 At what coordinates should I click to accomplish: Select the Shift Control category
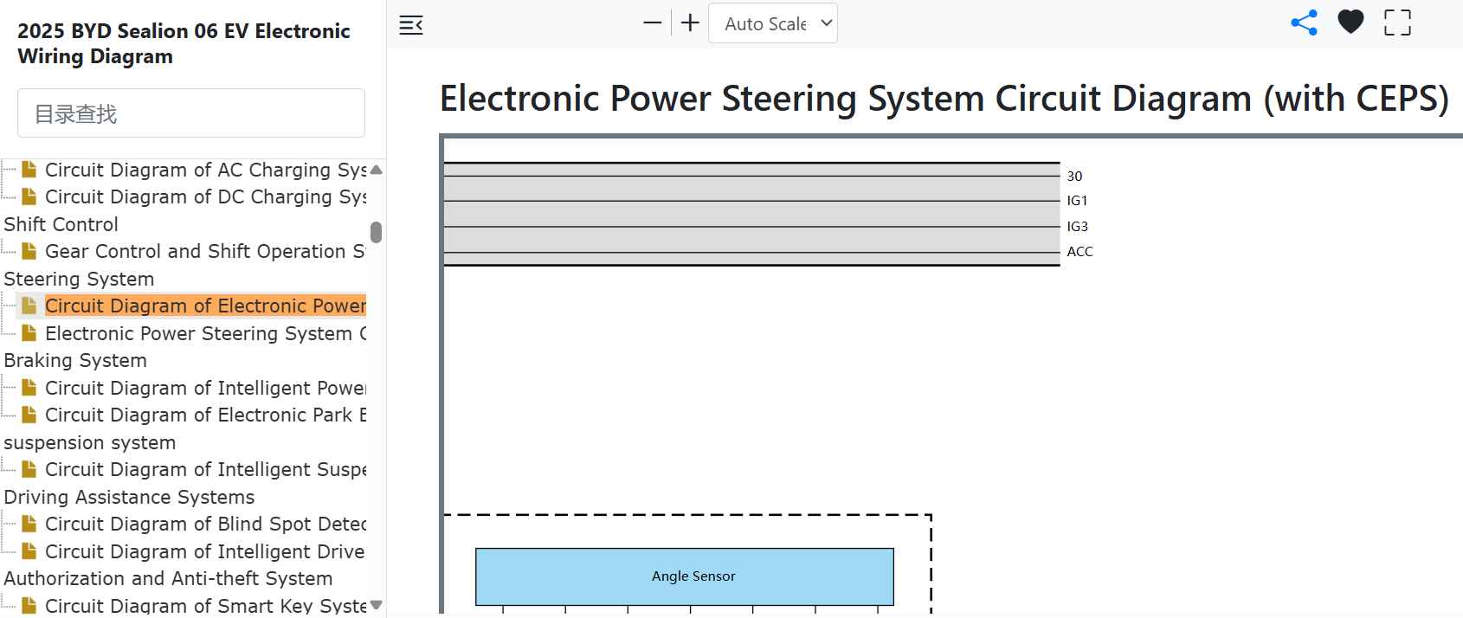click(61, 224)
